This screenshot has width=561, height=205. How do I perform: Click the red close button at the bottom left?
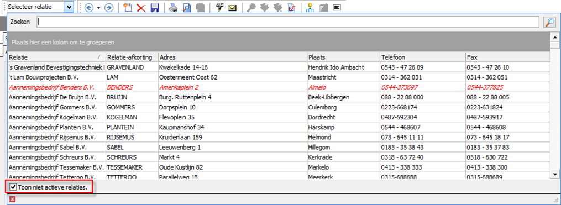click(13, 199)
